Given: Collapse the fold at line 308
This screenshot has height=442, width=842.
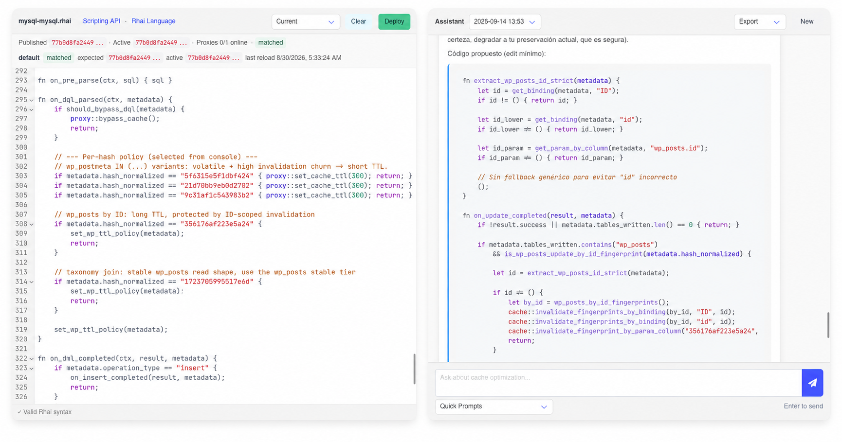Looking at the screenshot, I should point(32,224).
